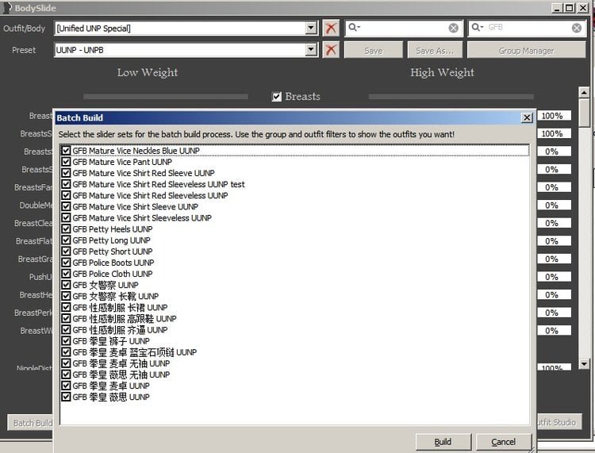
Task: Click the Low Weight Breasts slider bar
Action: (166, 97)
